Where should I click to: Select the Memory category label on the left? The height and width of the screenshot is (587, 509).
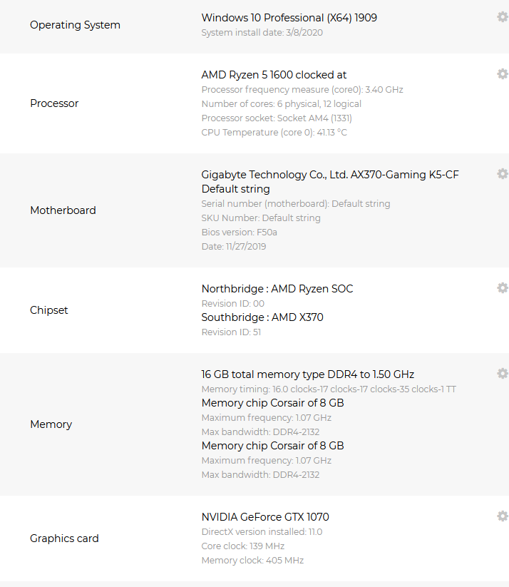tap(51, 424)
